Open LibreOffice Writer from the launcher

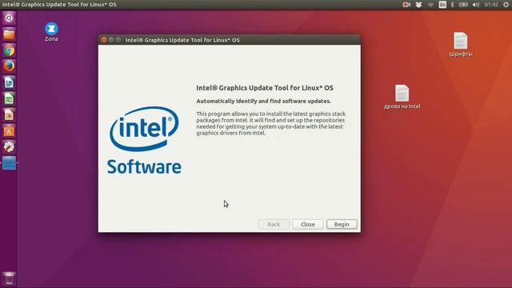[x=9, y=82]
